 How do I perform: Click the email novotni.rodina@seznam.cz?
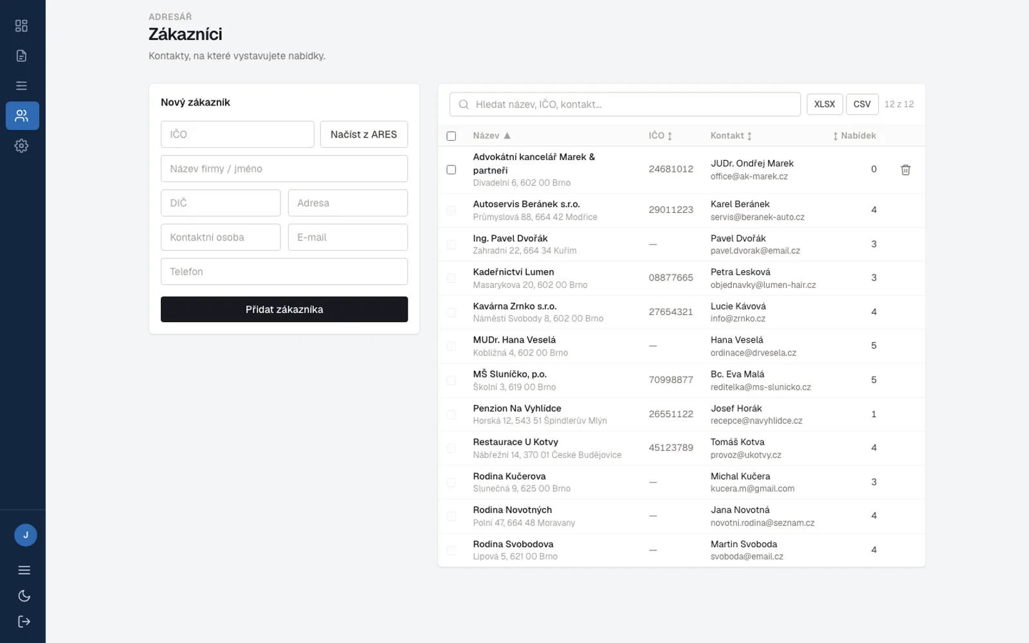pyautogui.click(x=762, y=523)
